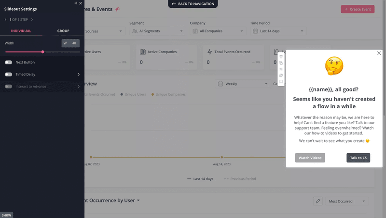Toggle Unique Users legend item
The width and height of the screenshot is (386, 218).
(133, 94)
